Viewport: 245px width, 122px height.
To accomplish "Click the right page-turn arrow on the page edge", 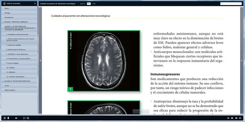I will click(242, 60).
